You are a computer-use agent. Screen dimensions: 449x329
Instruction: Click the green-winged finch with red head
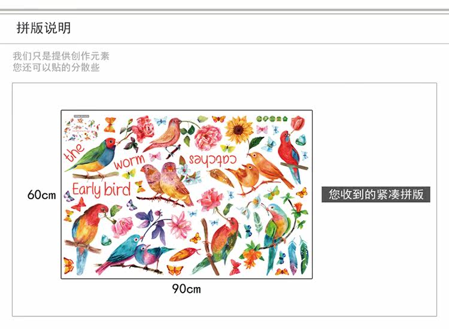95,157
